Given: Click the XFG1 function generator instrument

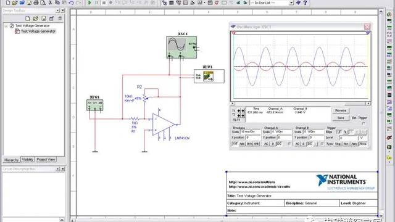Looking at the screenshot, I should pyautogui.click(x=94, y=105).
